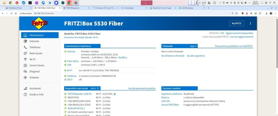
Task: Open the browser profile avatar
Action: [271, 13]
